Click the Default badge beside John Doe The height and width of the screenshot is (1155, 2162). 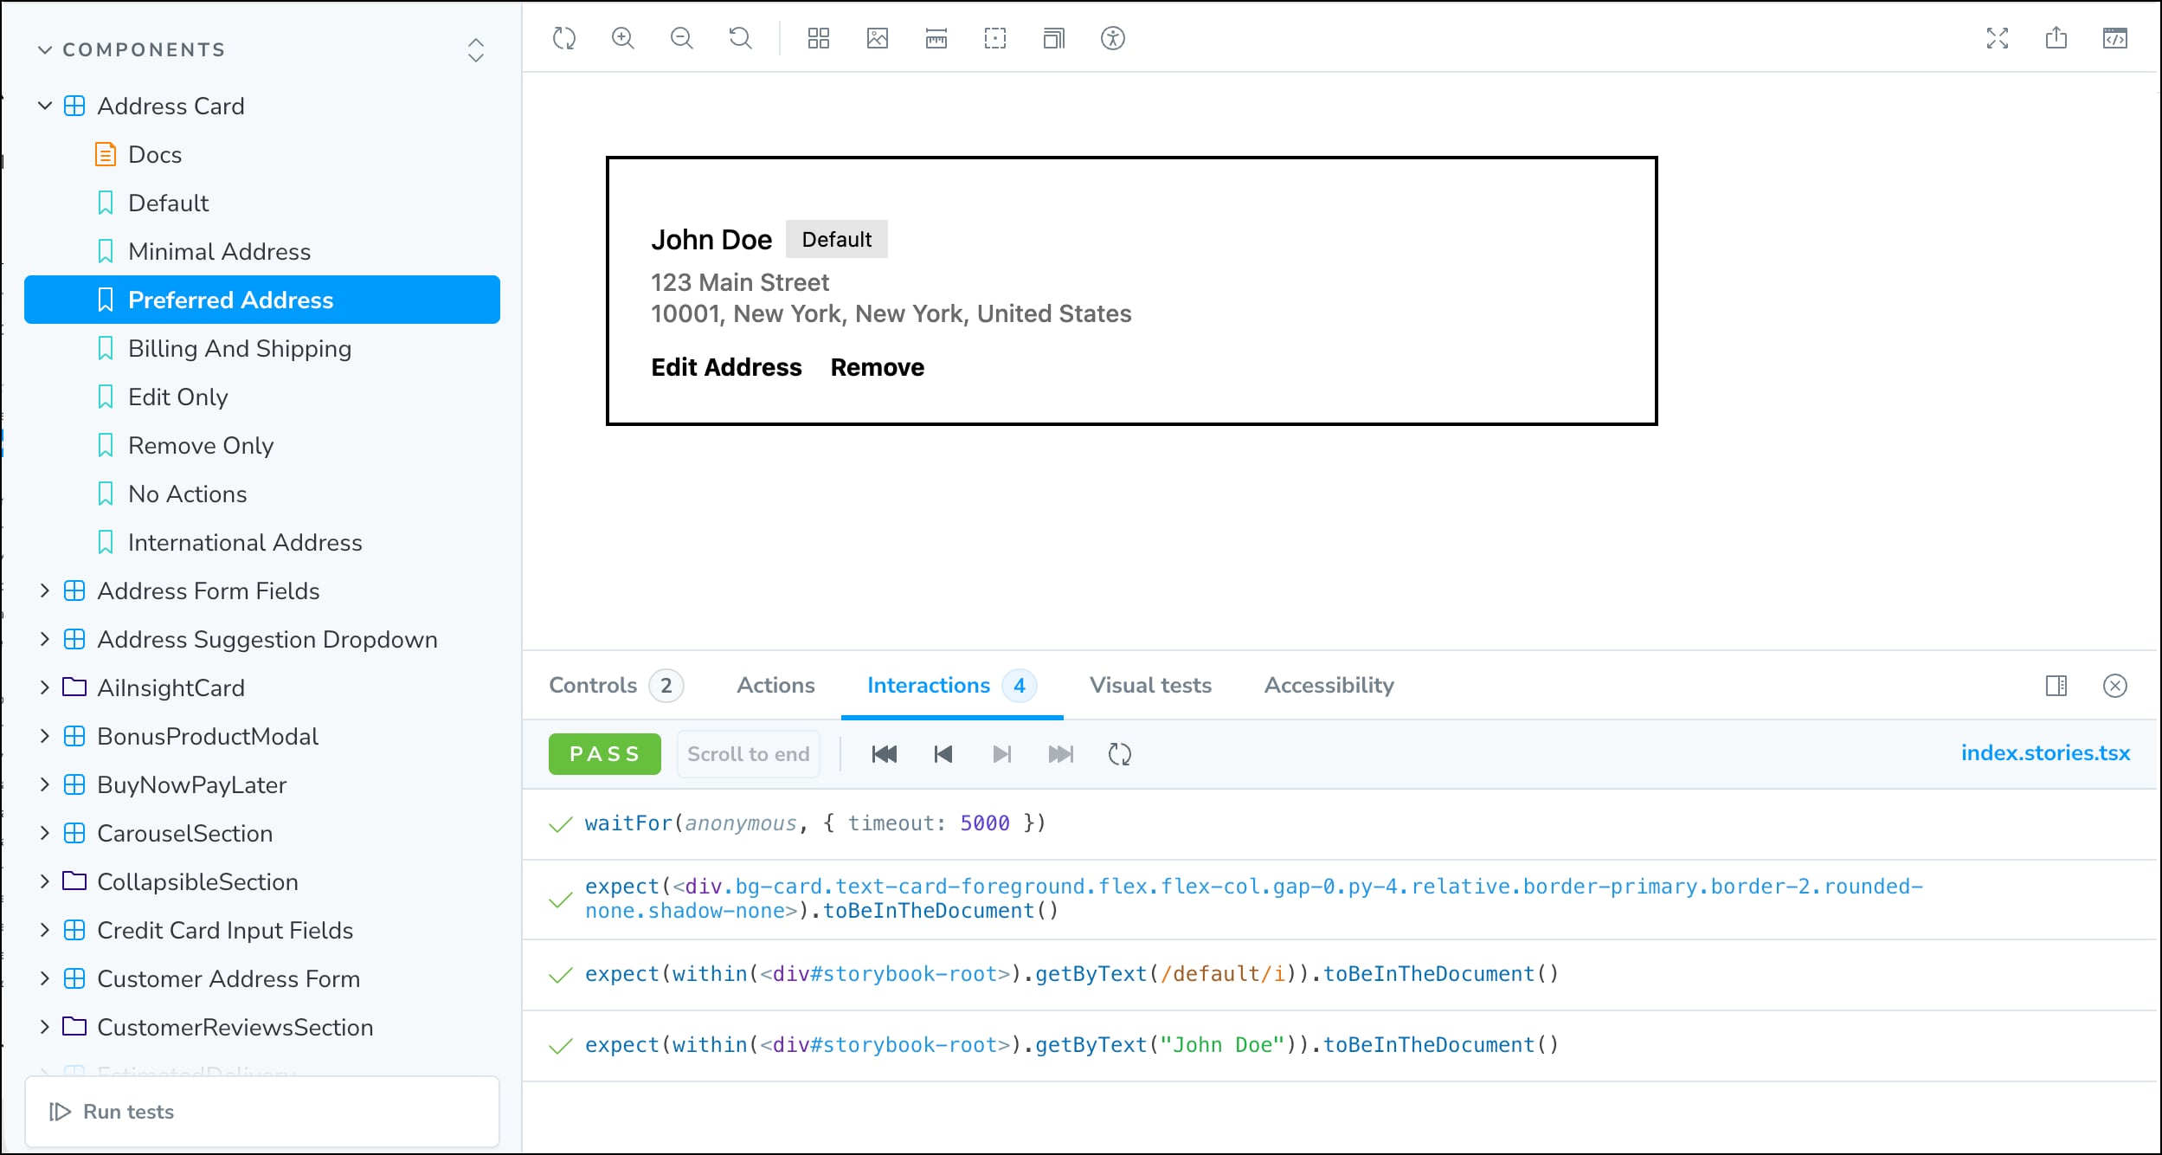click(x=836, y=239)
